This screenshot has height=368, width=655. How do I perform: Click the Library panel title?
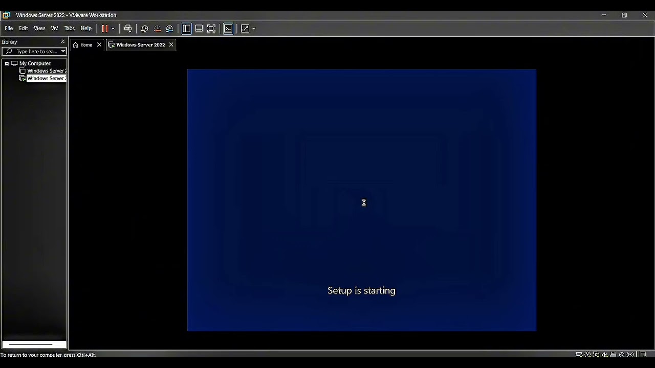[9, 42]
